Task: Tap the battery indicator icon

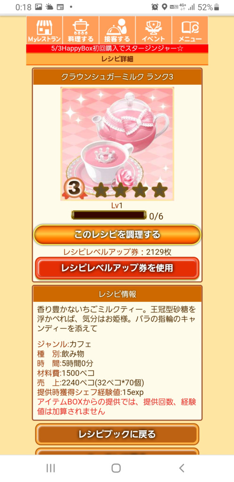Action: 217,7
